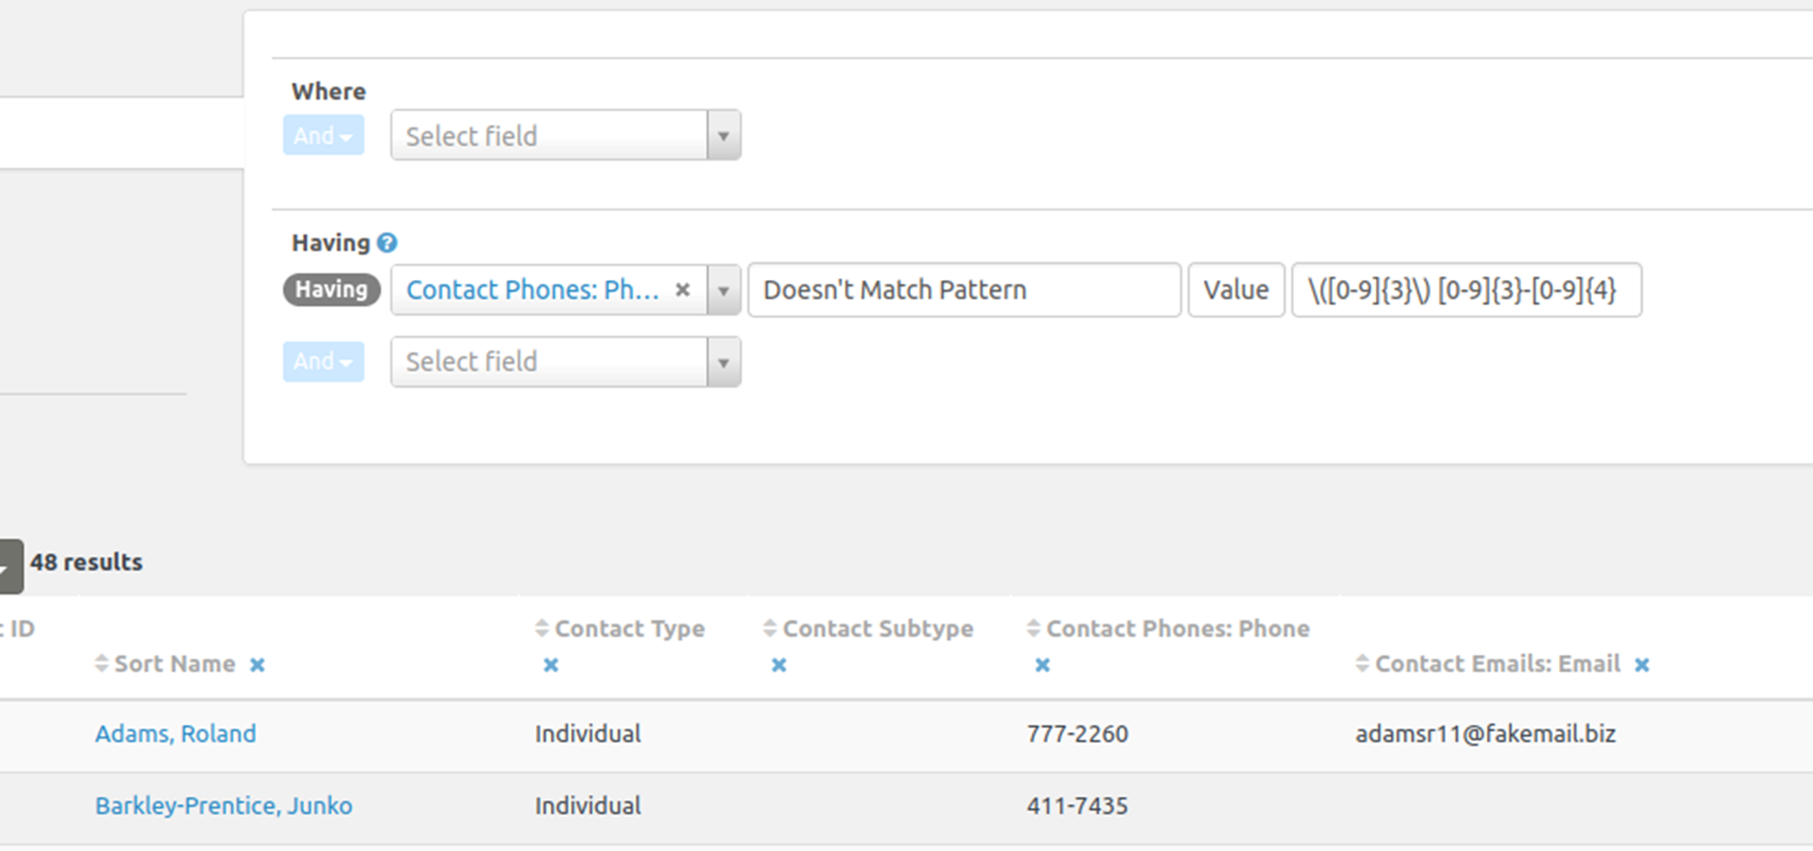The width and height of the screenshot is (1813, 851).
Task: Sort by Contact Type column arrows
Action: 542,629
